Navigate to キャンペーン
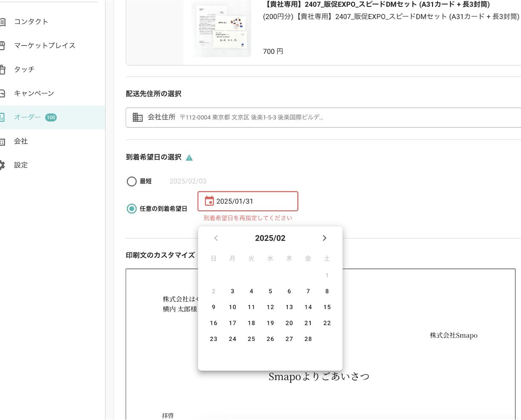 34,93
